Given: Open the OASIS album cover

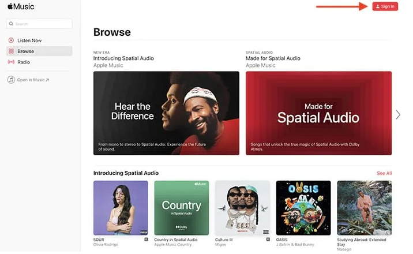Looking at the screenshot, I should click(x=303, y=208).
